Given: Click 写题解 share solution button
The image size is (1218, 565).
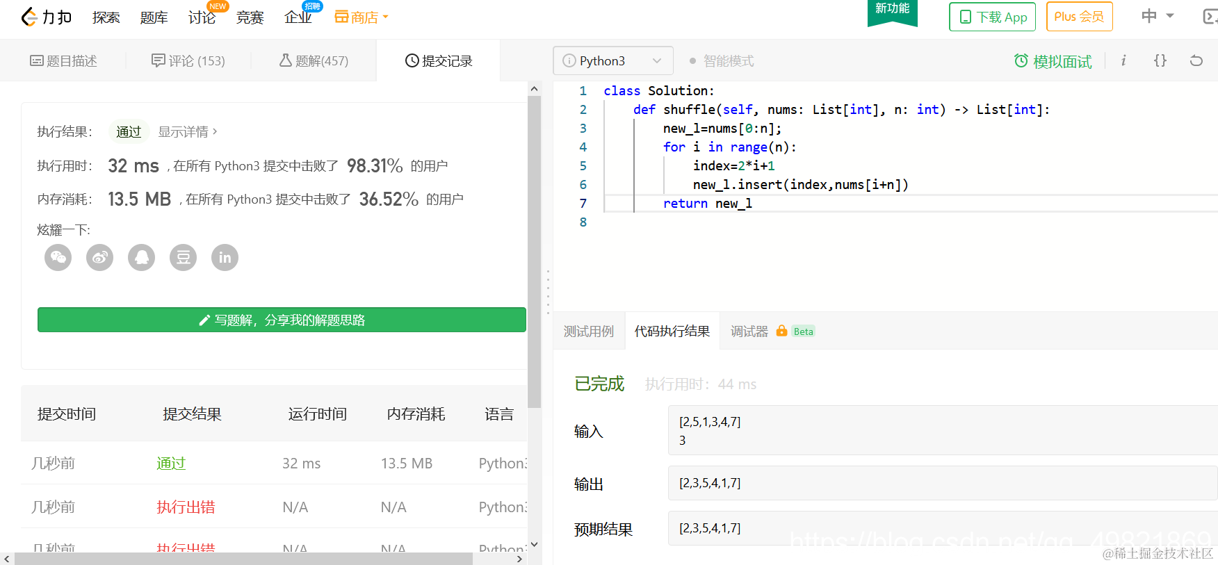Looking at the screenshot, I should pyautogui.click(x=282, y=320).
